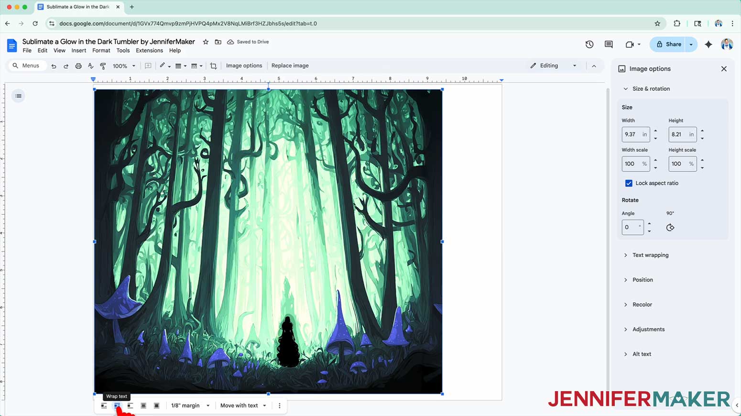Decrease Height using down stepper

click(702, 139)
